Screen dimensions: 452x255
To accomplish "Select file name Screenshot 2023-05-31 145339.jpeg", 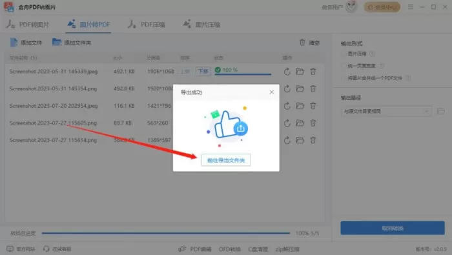I will pyautogui.click(x=54, y=72).
